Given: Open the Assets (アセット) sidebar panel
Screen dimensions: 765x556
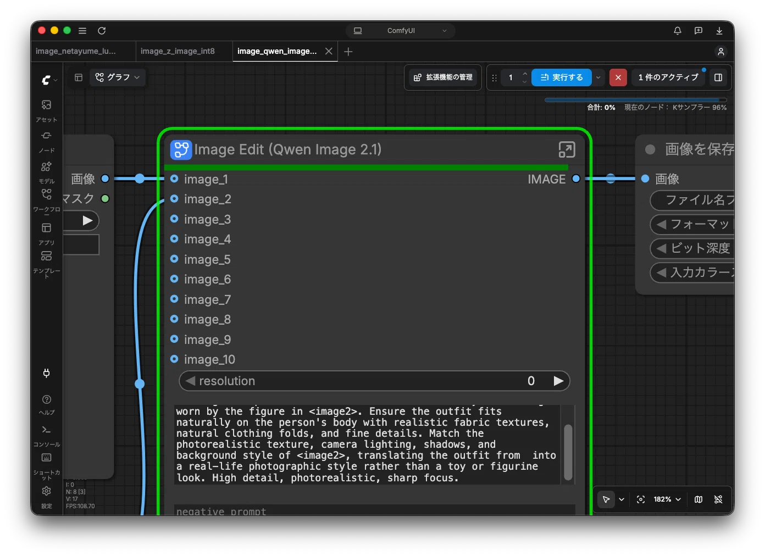Looking at the screenshot, I should click(47, 110).
